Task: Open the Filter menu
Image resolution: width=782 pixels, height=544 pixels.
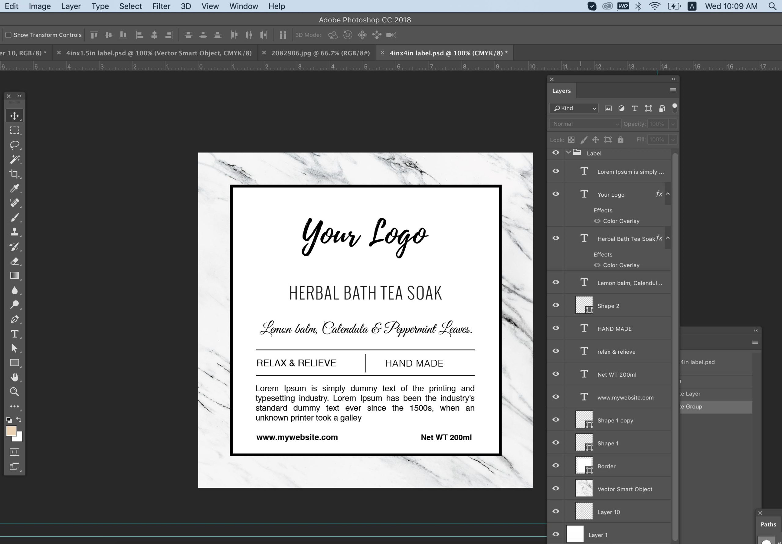Action: (x=161, y=6)
